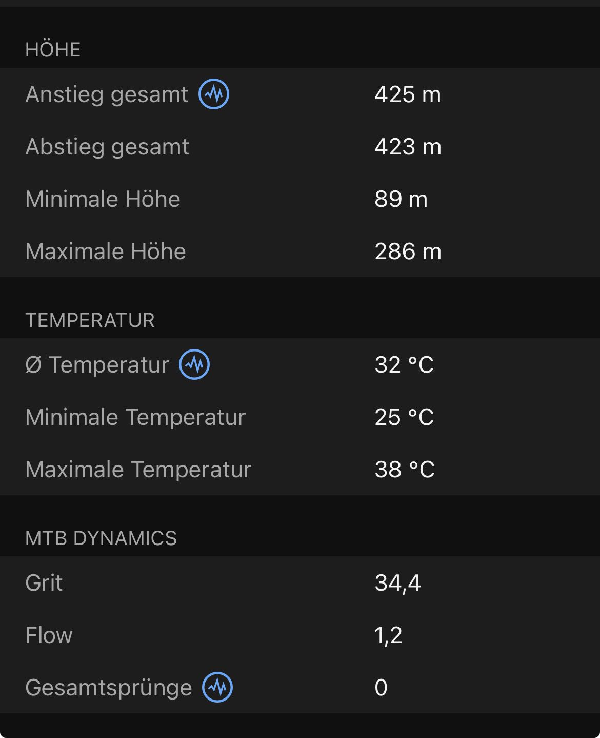Tap the Minimale Temperatur row

tap(300, 417)
